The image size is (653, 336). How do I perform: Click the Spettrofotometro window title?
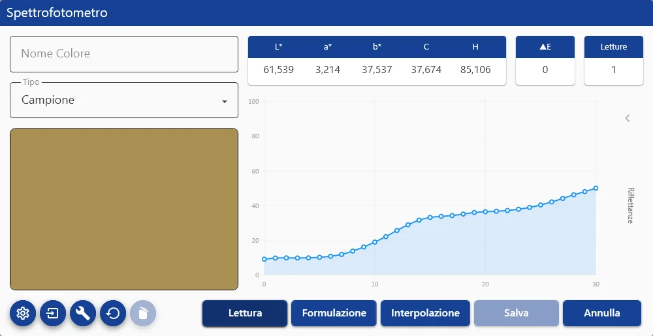click(57, 13)
